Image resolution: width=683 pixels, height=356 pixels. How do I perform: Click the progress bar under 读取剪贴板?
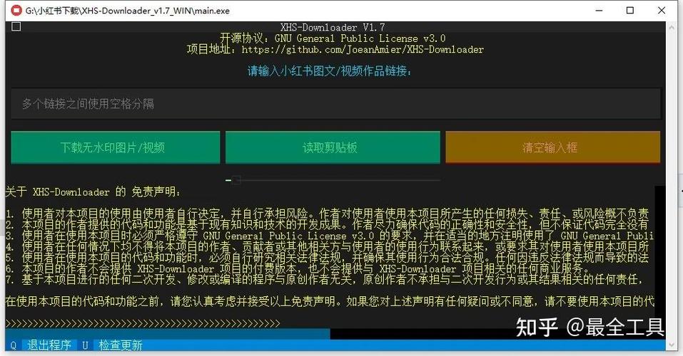(333, 179)
